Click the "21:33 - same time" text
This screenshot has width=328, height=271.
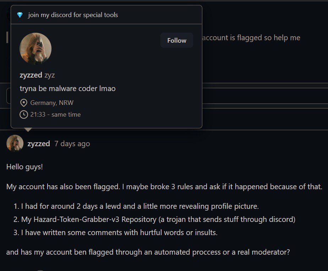pos(55,115)
